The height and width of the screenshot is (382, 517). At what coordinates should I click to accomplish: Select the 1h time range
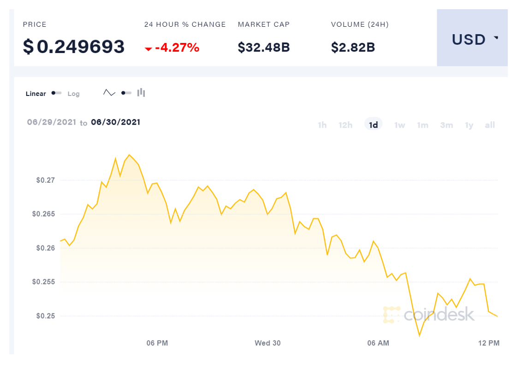(x=322, y=125)
